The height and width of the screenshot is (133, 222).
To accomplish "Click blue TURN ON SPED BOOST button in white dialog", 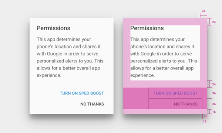I will coord(82,93).
